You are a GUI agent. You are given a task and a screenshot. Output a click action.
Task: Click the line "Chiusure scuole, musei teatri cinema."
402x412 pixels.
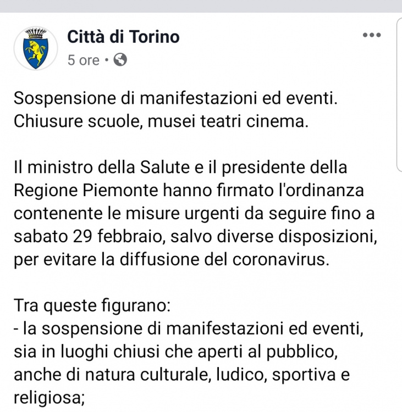(161, 121)
